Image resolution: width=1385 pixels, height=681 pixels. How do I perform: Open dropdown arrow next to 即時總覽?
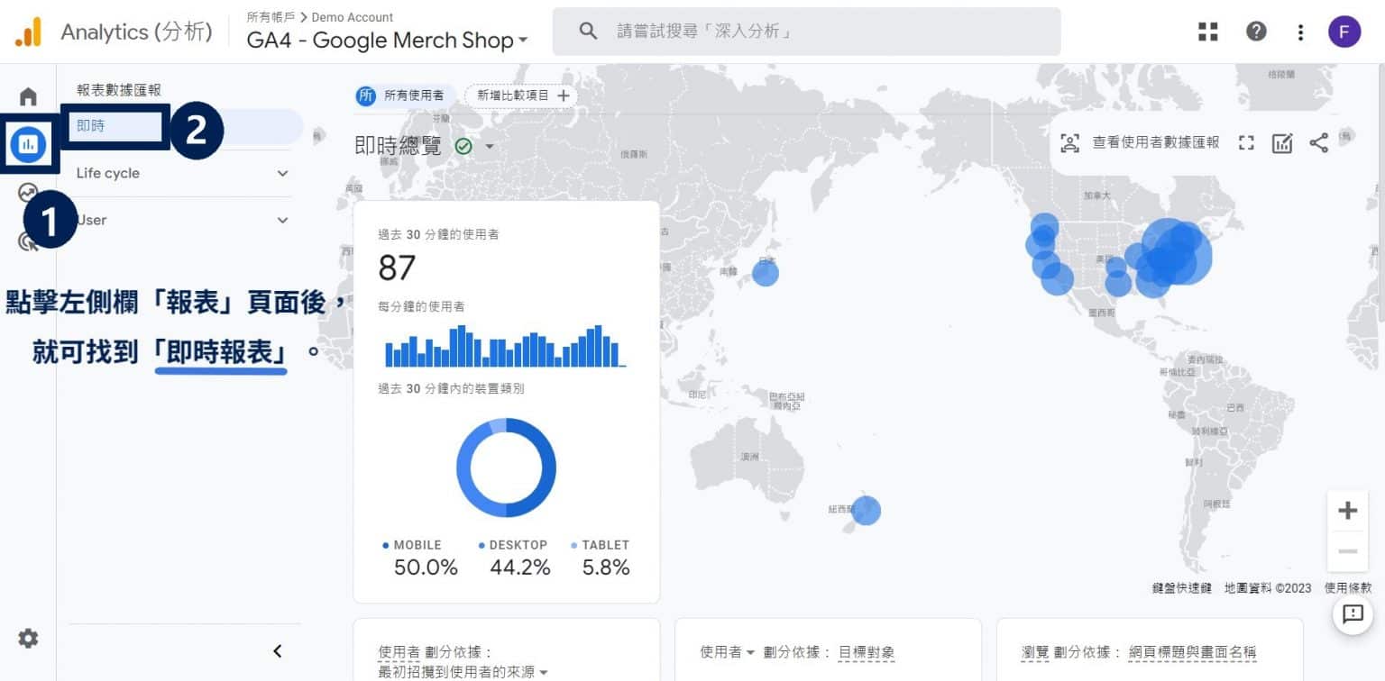click(x=490, y=146)
